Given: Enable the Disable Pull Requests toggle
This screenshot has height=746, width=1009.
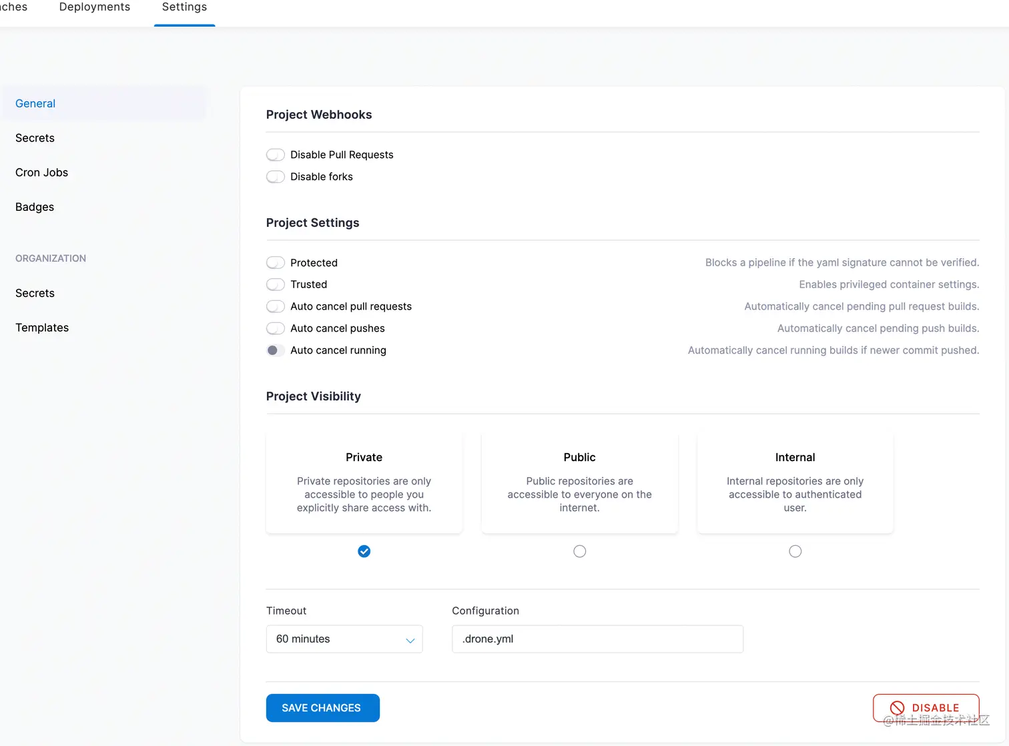Looking at the screenshot, I should [276, 154].
